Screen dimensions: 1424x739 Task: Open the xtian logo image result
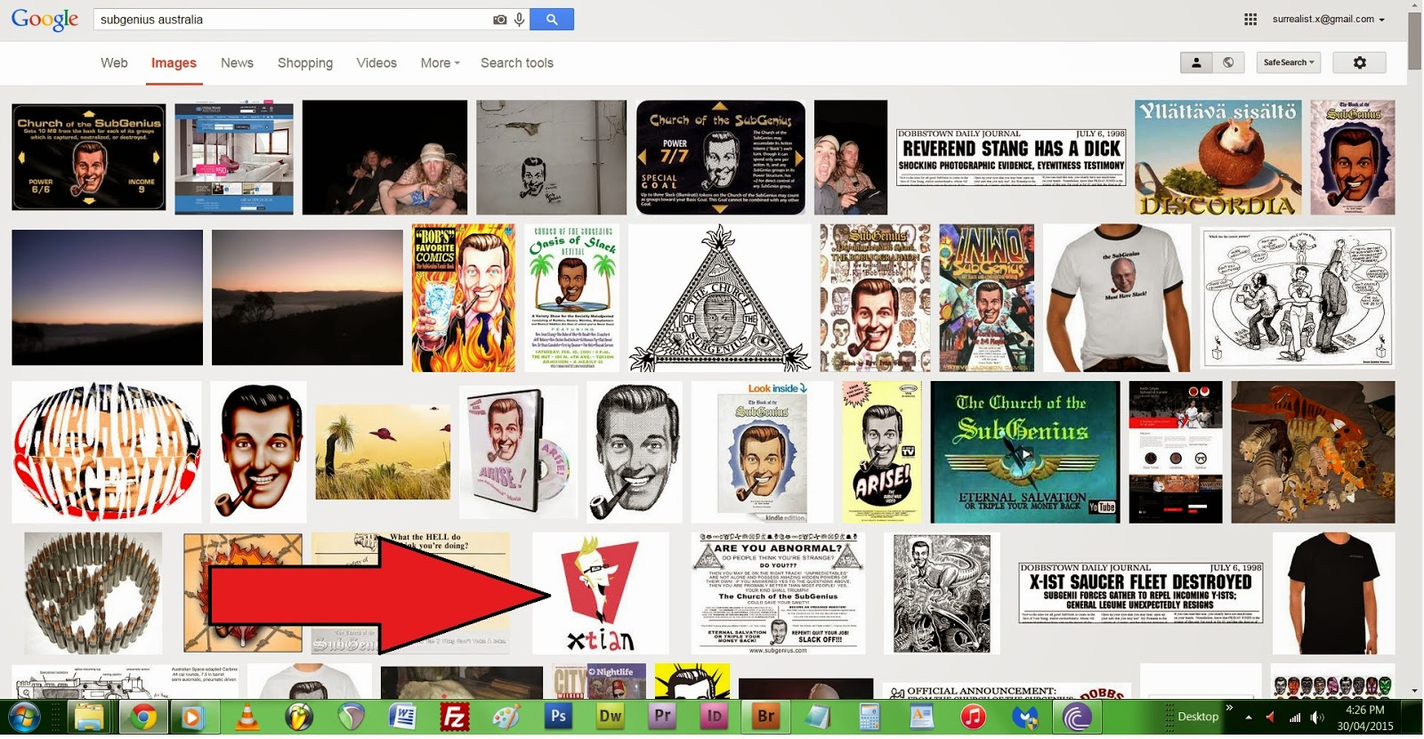tap(601, 594)
